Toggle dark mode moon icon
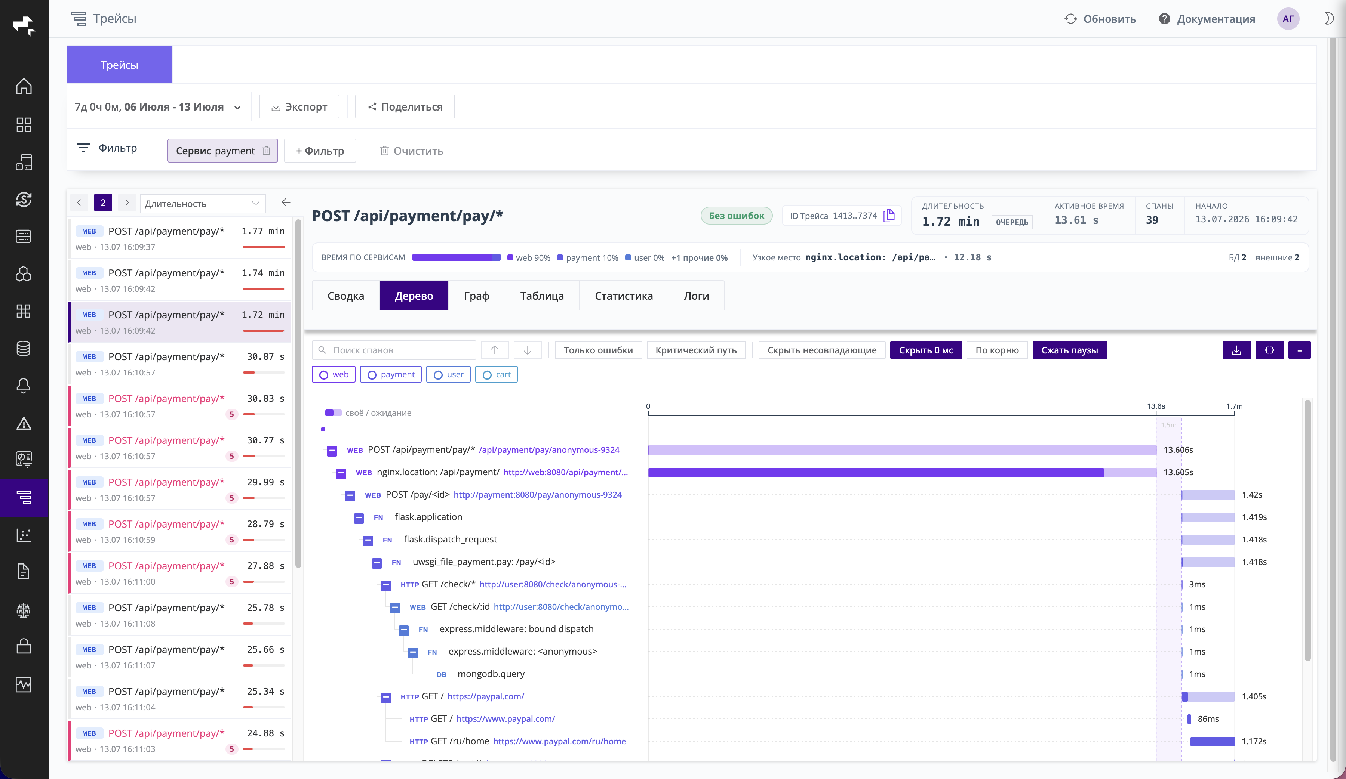The width and height of the screenshot is (1346, 779). pos(1330,19)
